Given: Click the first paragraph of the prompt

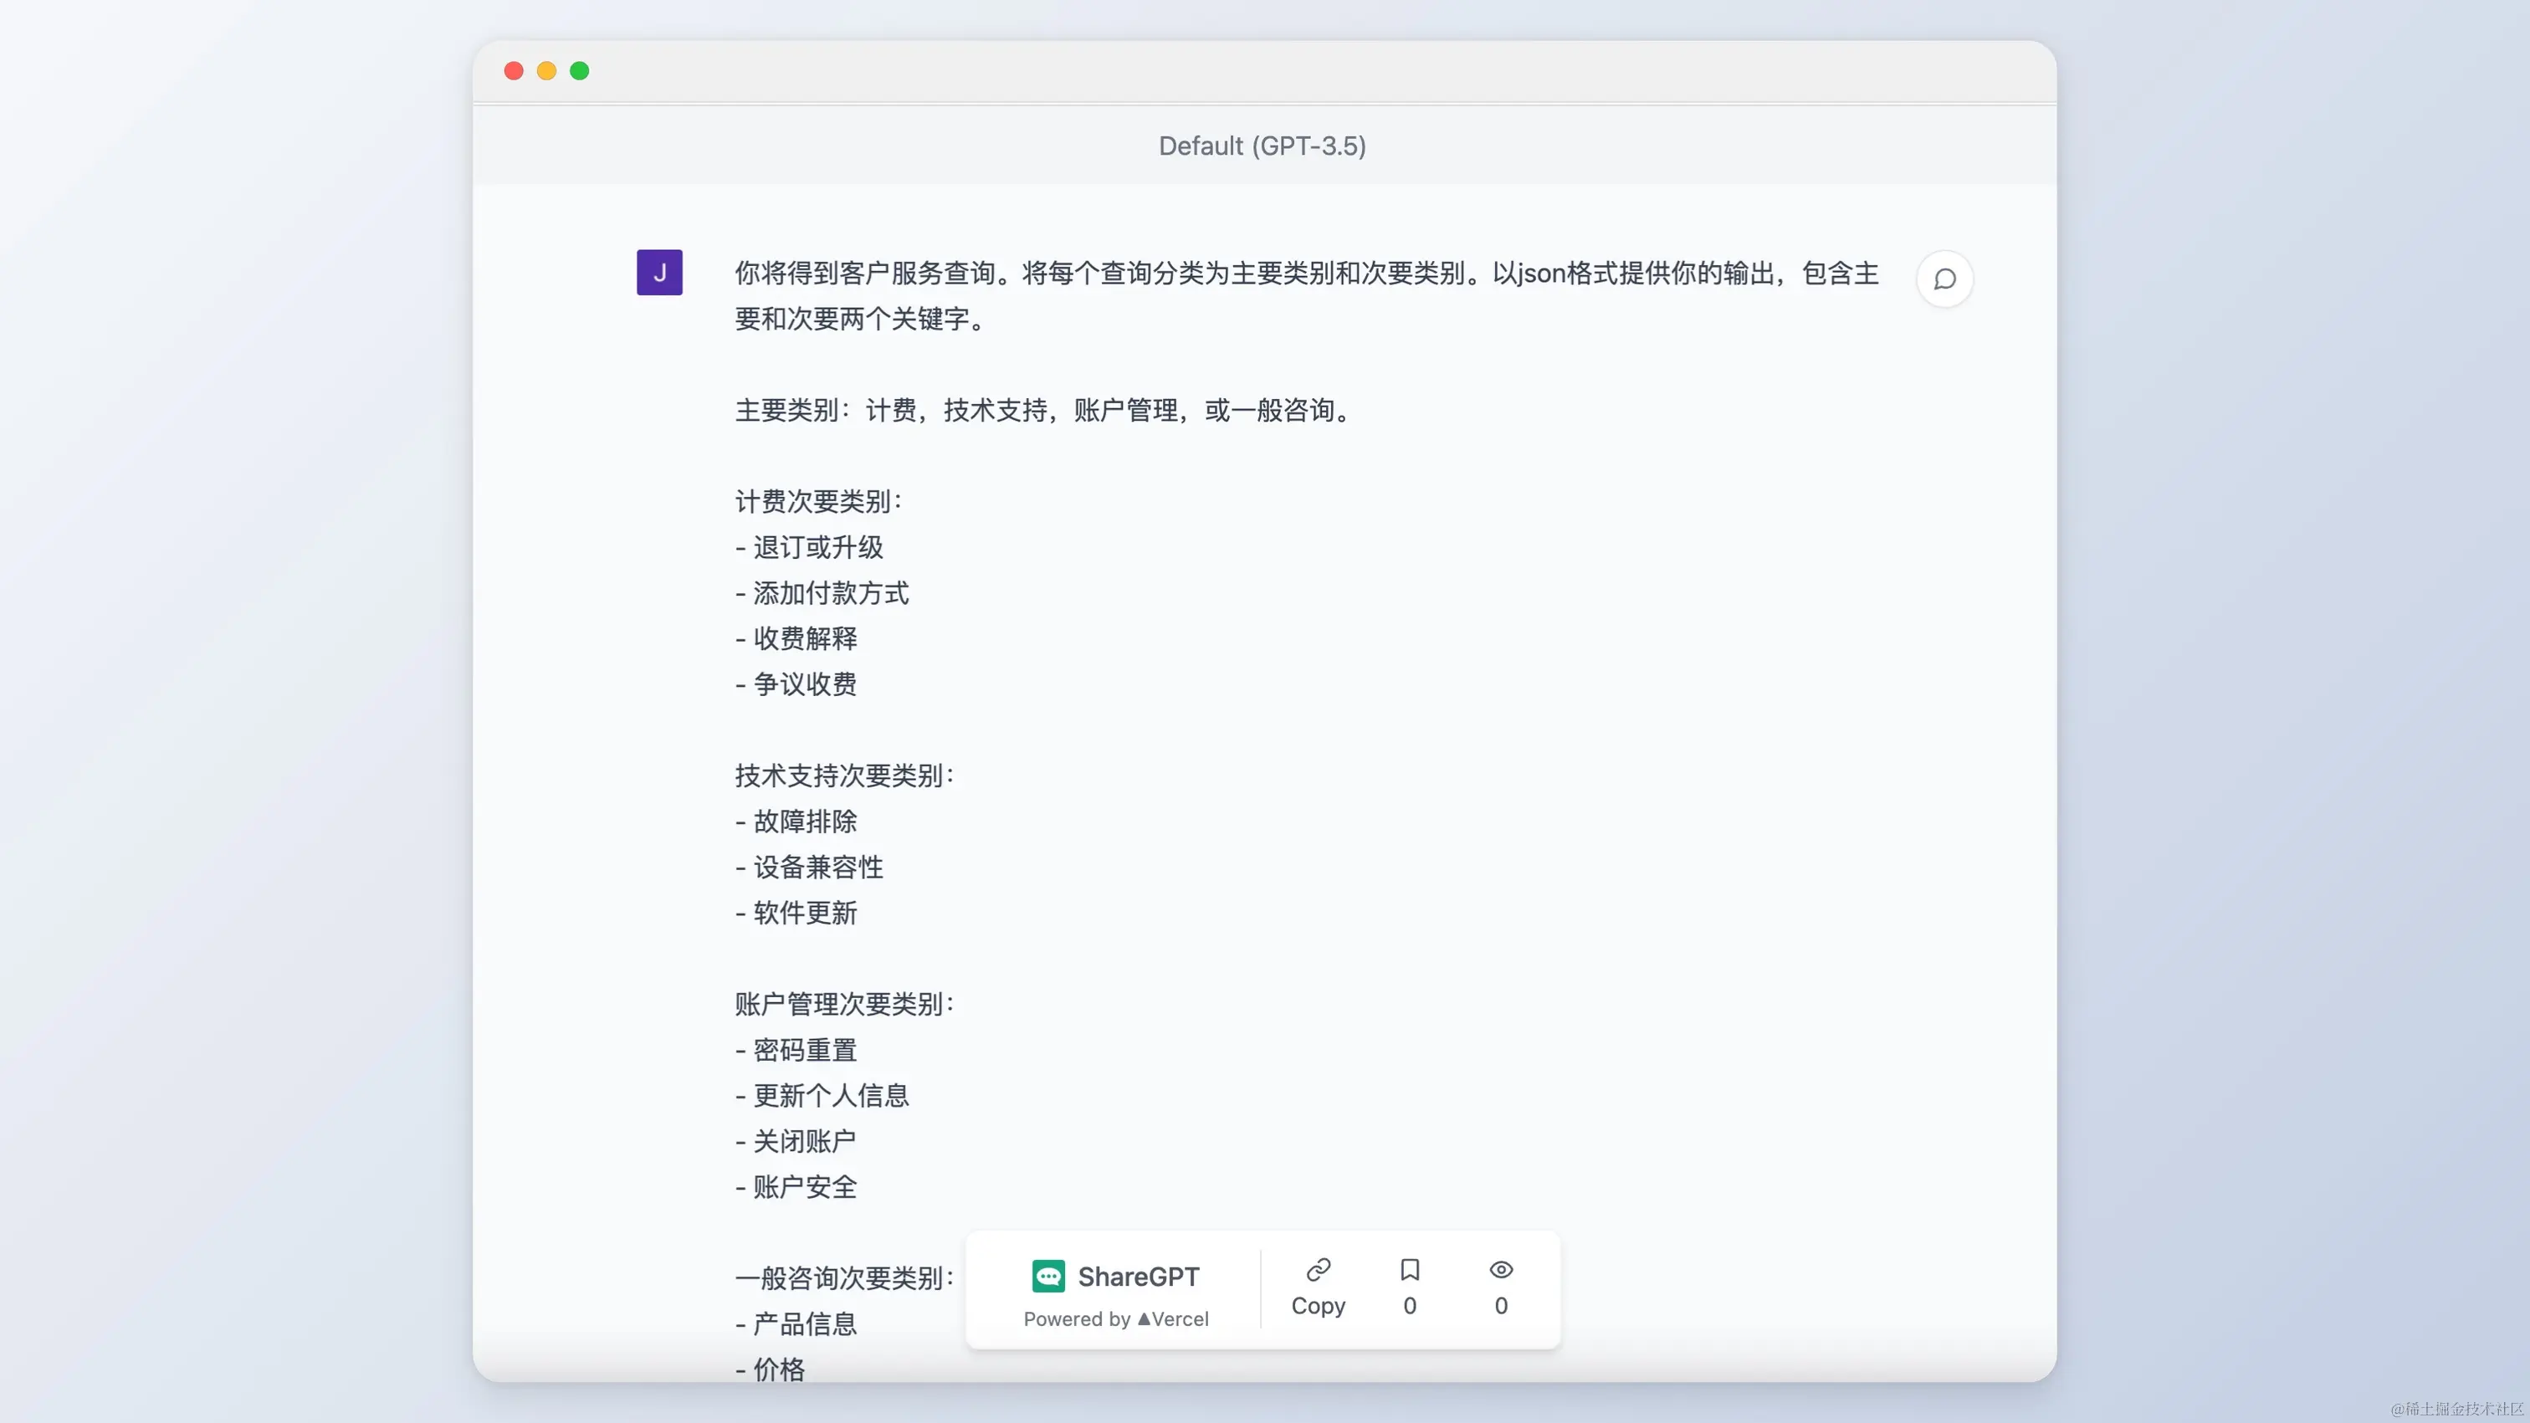Looking at the screenshot, I should [1305, 294].
